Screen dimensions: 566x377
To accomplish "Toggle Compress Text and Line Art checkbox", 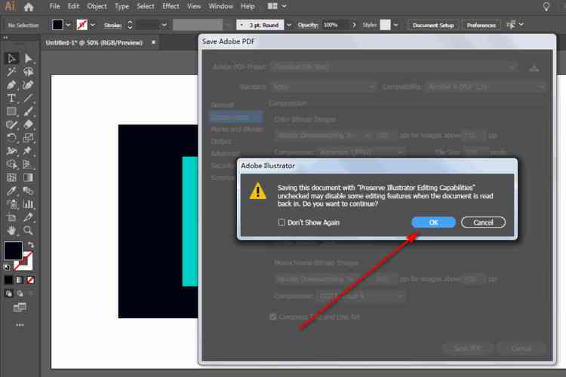I will 273,317.
